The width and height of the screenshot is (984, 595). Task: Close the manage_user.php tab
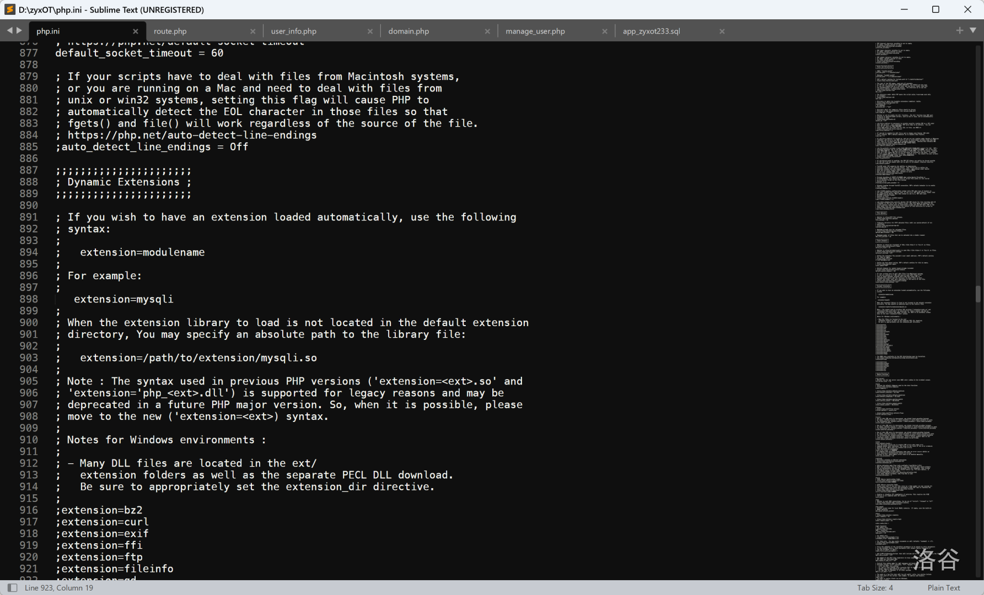click(605, 31)
